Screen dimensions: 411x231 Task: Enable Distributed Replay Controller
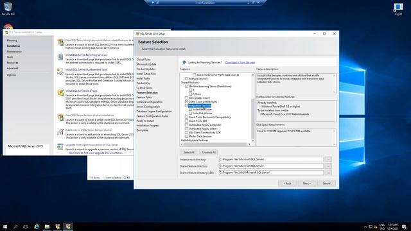(x=186, y=125)
